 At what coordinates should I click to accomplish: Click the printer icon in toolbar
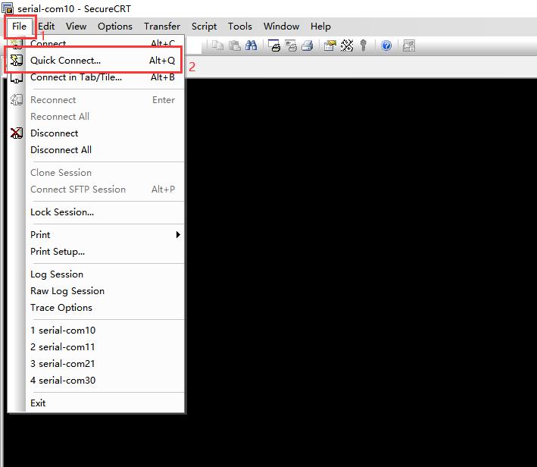(x=308, y=45)
